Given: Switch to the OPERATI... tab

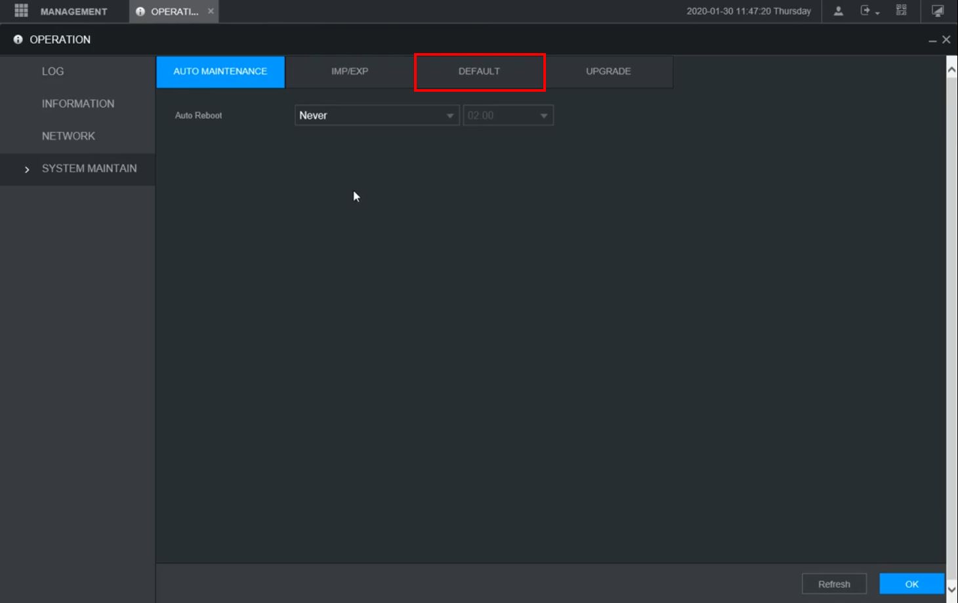Looking at the screenshot, I should (x=174, y=11).
